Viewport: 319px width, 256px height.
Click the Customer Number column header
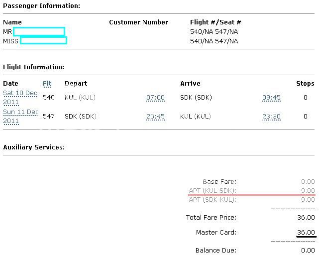138,22
